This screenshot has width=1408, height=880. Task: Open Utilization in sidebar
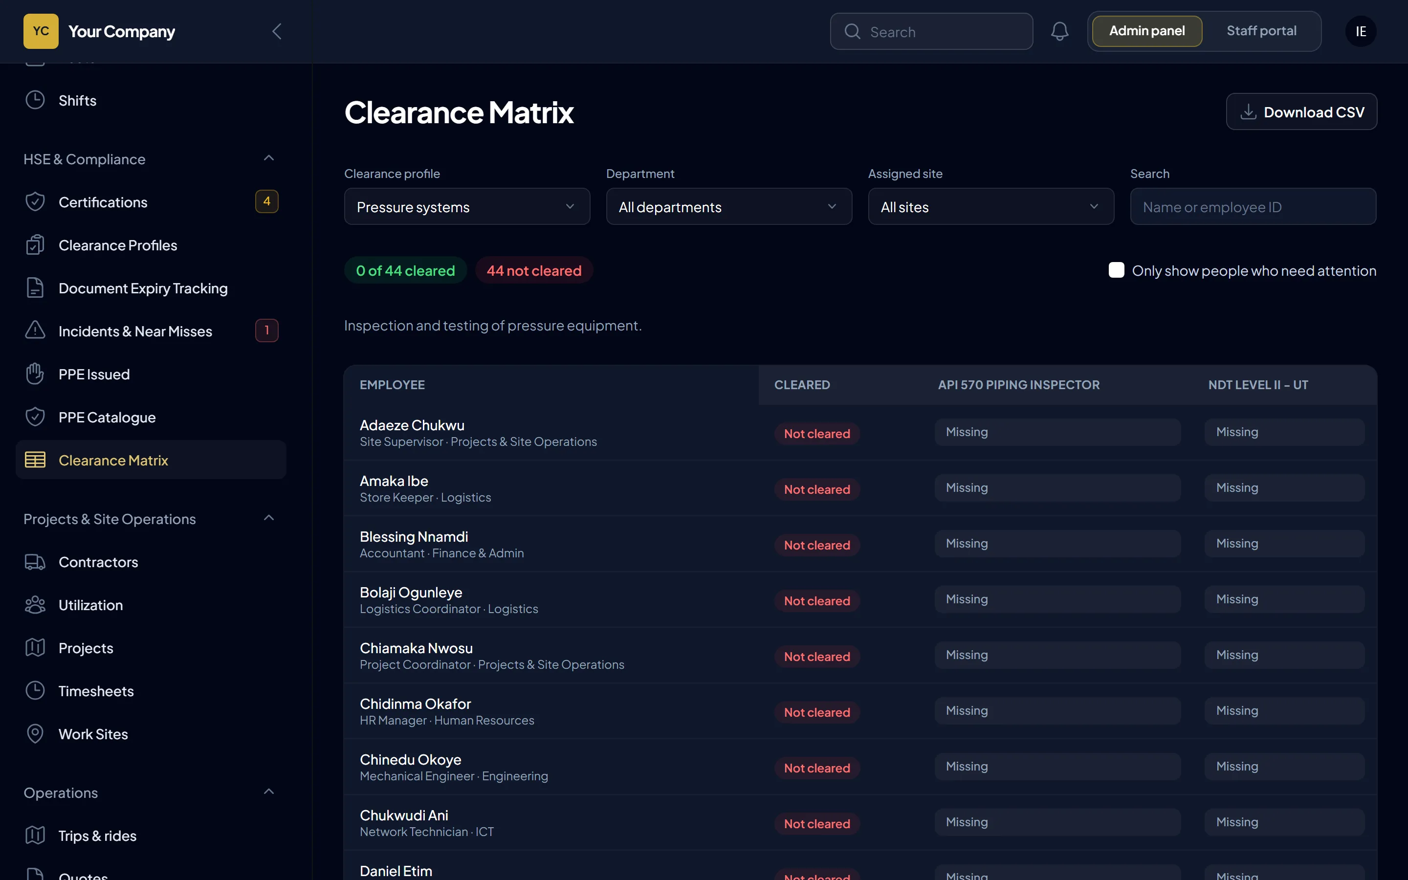click(x=151, y=605)
